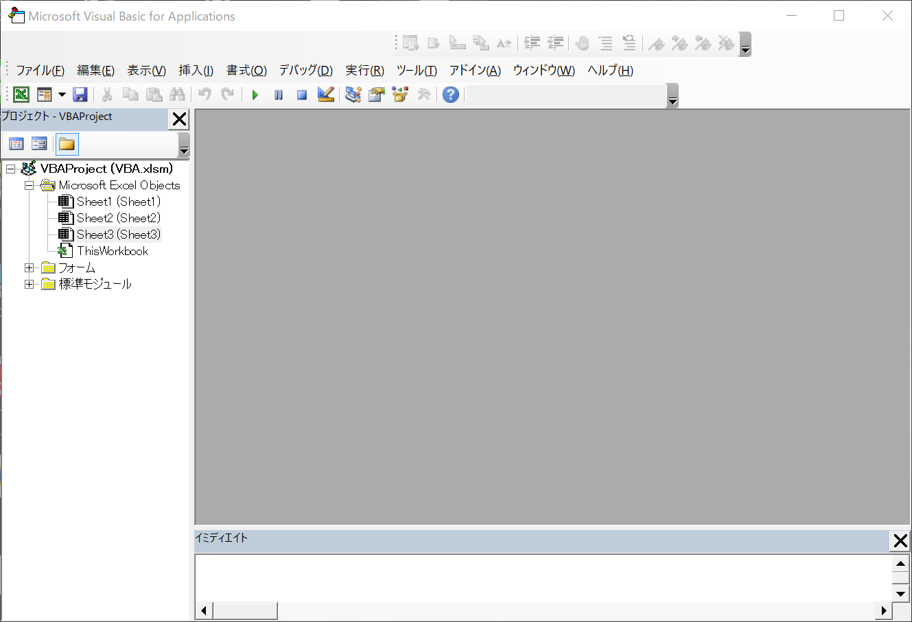
Task: Open the ウィンドウ(W) menu
Action: 543,70
